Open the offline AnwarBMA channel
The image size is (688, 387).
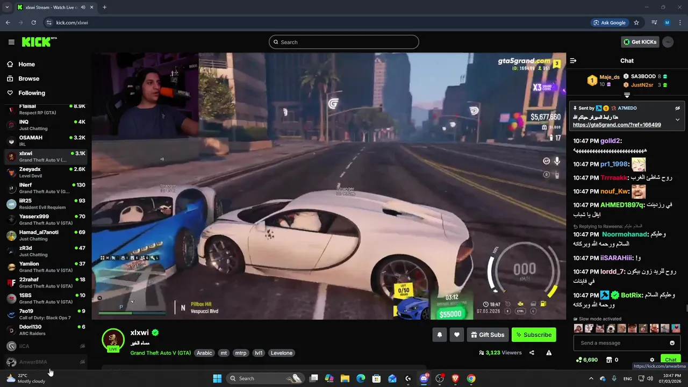(x=45, y=362)
